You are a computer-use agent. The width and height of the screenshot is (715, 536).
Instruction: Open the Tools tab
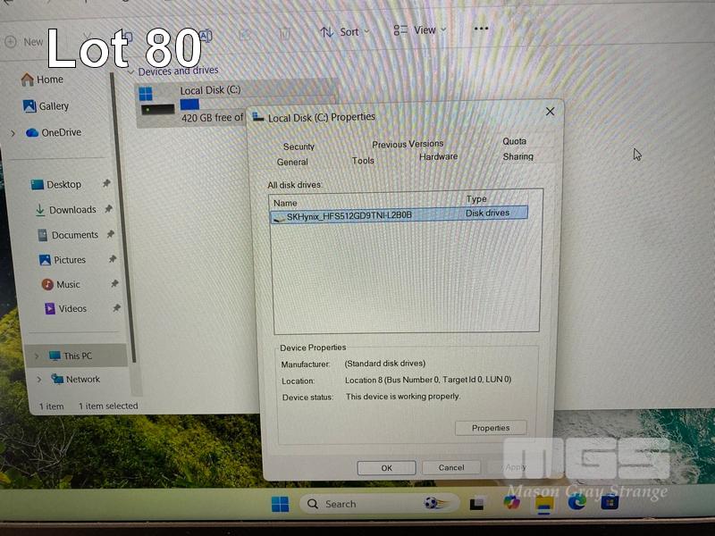pyautogui.click(x=363, y=161)
